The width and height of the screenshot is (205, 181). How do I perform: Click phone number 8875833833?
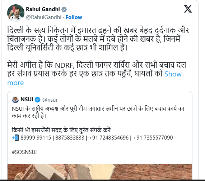pos(70,138)
